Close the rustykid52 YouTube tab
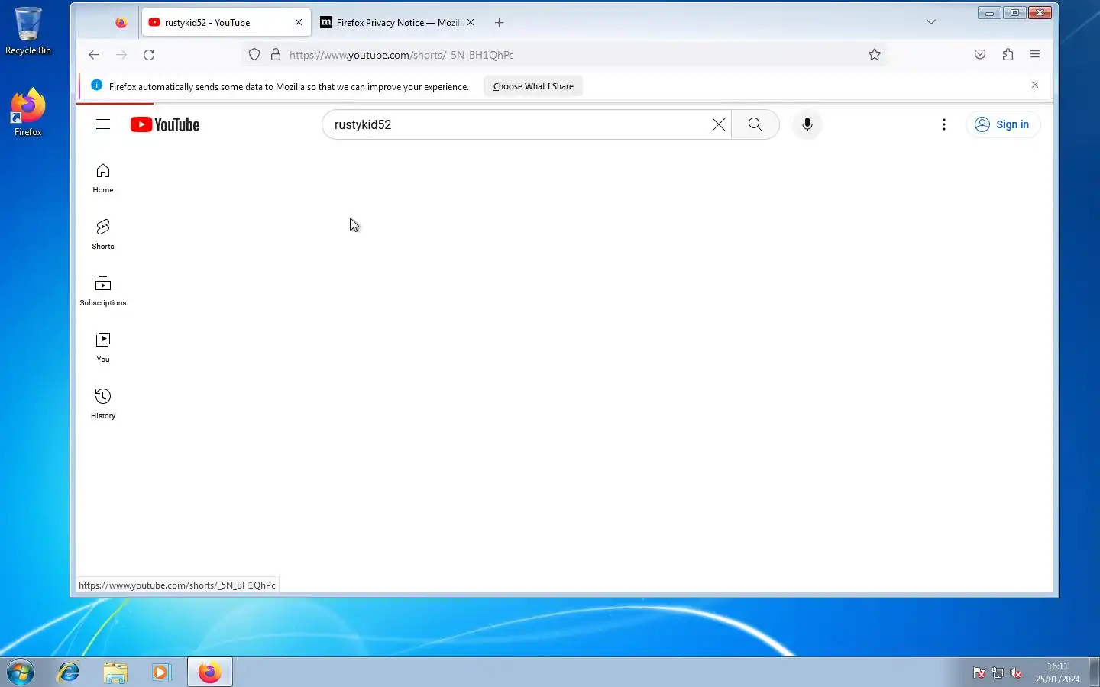 pos(299,22)
